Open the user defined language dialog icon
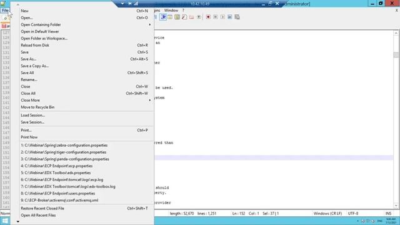The width and height of the screenshot is (400, 225). pyautogui.click(x=170, y=17)
